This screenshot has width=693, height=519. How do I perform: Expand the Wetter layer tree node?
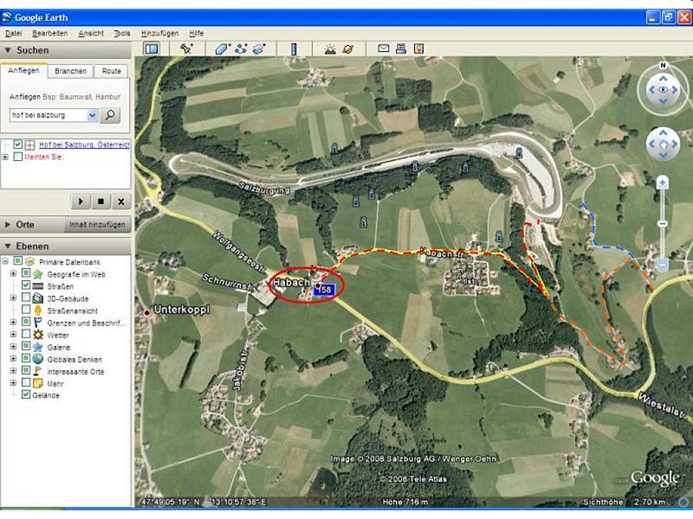13,335
